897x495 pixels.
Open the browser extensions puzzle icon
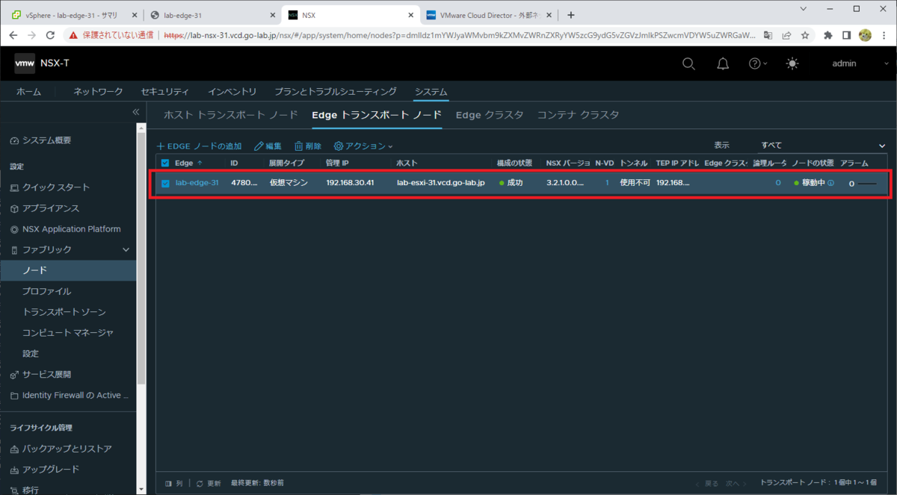(828, 35)
